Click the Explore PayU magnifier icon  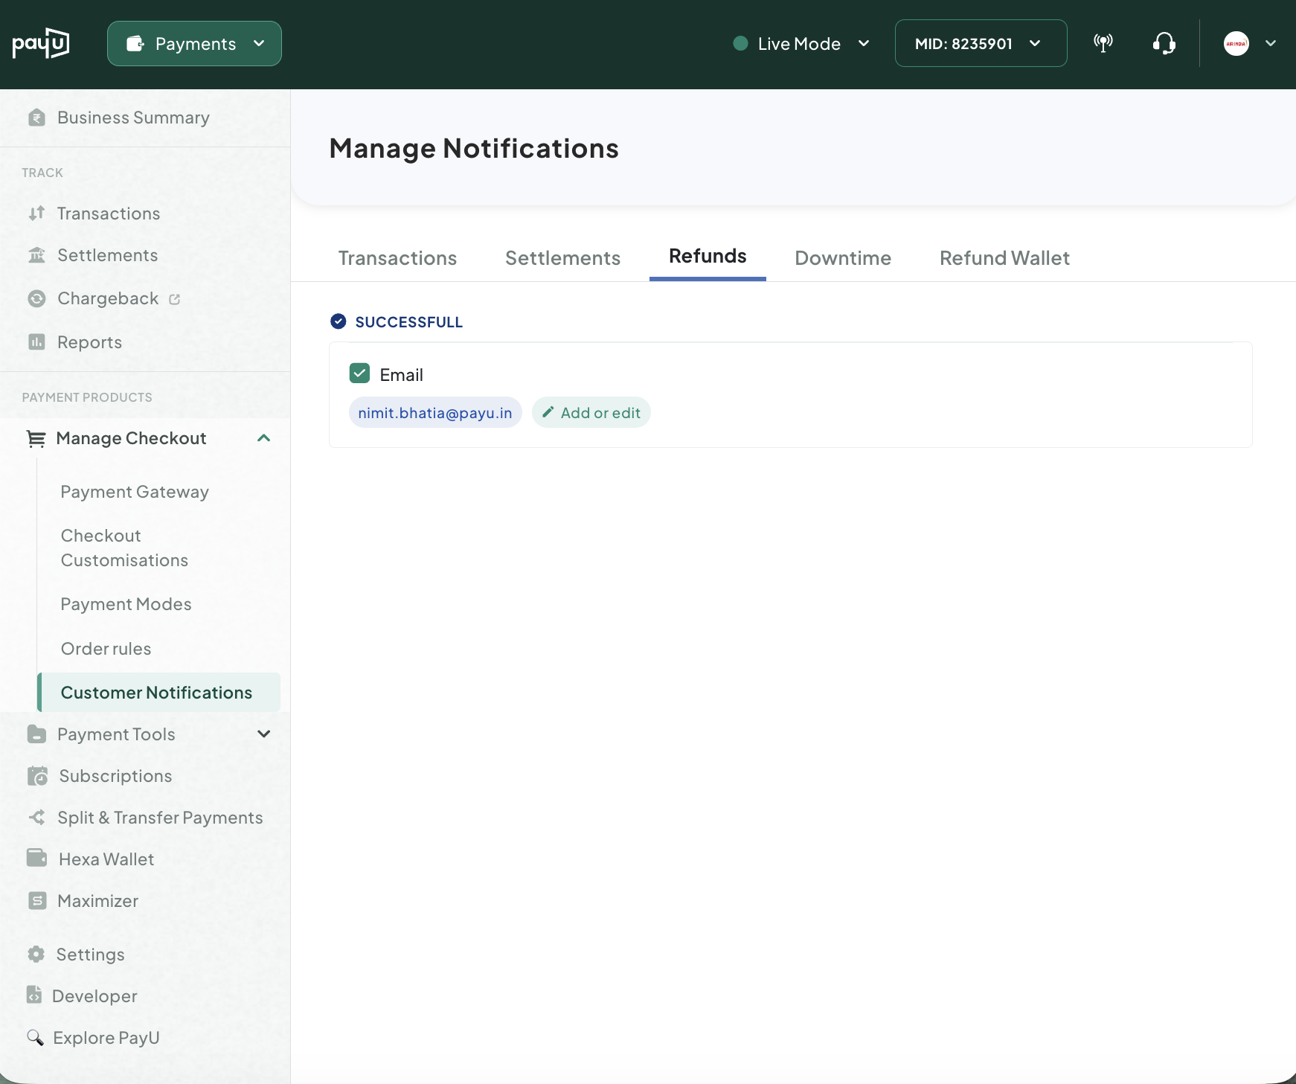pos(35,1037)
